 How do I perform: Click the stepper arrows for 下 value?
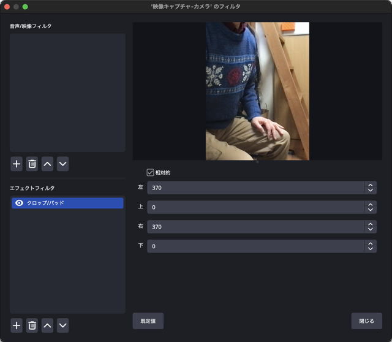point(370,246)
